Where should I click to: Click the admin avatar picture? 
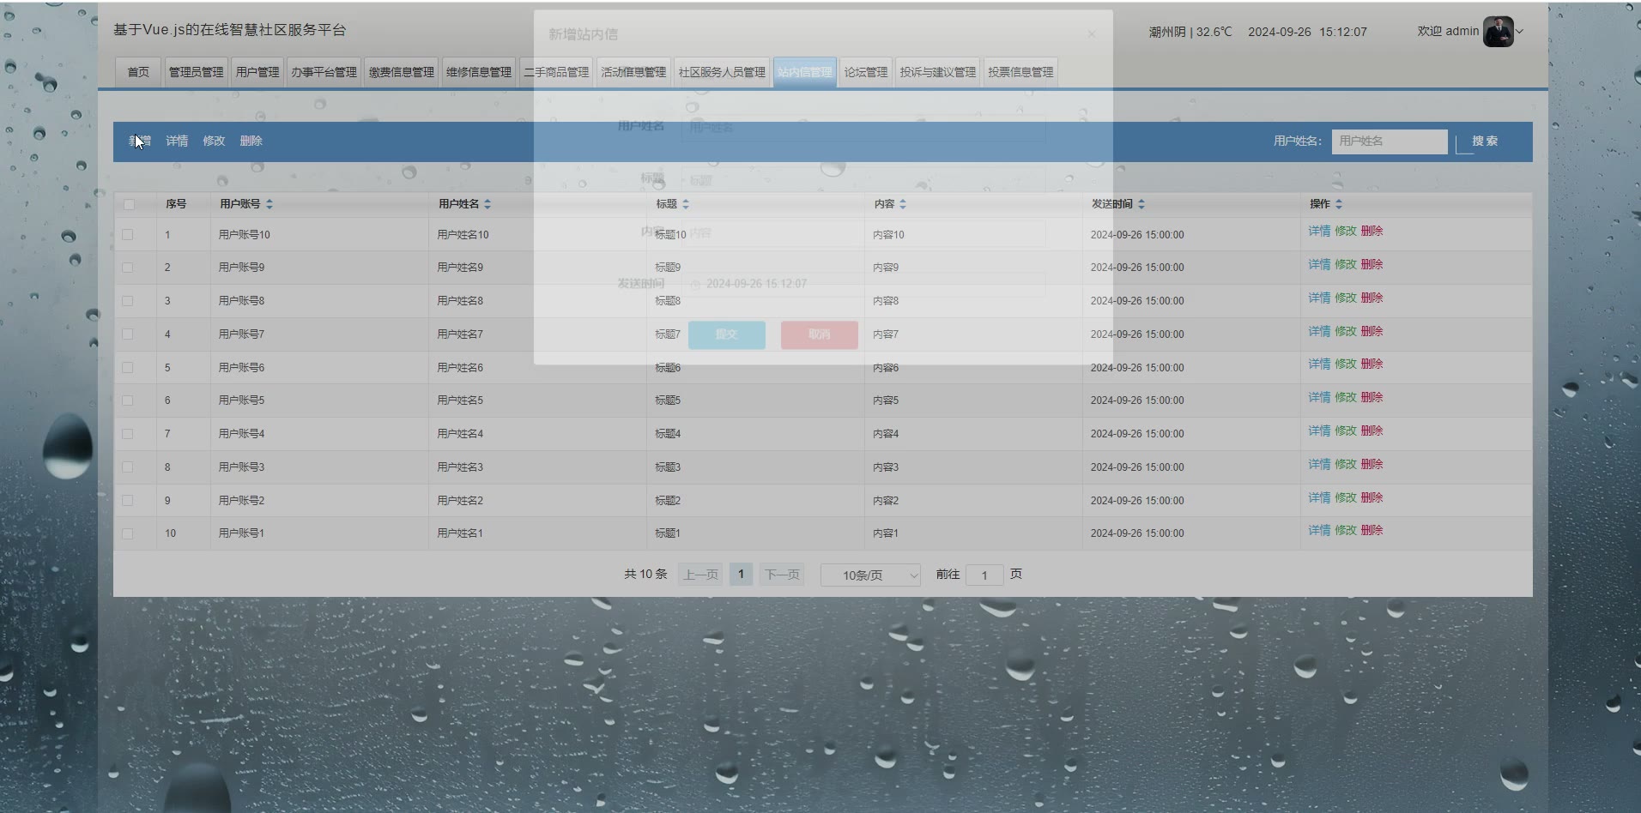1498,32
